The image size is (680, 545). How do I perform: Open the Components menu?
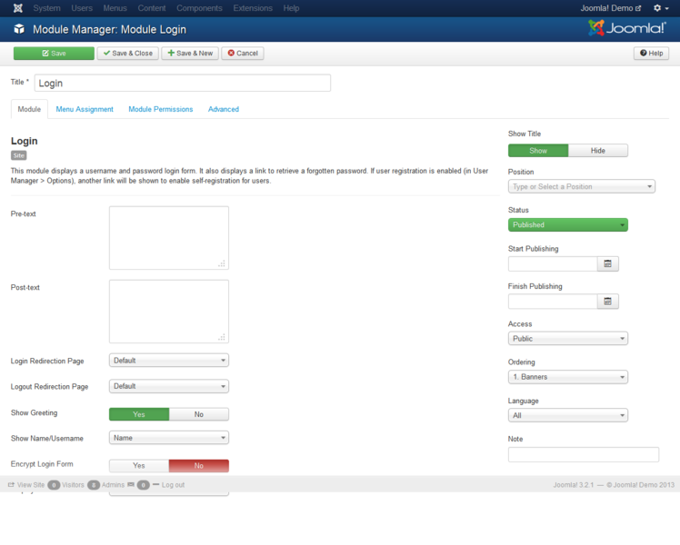pos(199,8)
